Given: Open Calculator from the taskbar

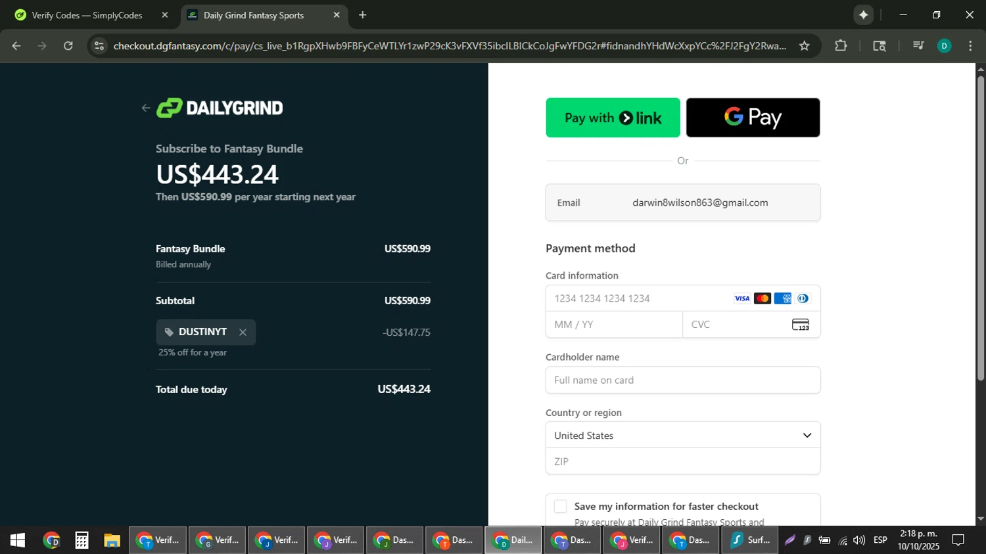Looking at the screenshot, I should 82,540.
